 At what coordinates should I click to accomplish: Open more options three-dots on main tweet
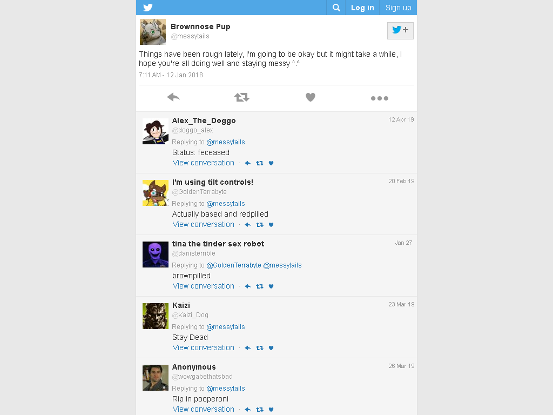pyautogui.click(x=380, y=98)
